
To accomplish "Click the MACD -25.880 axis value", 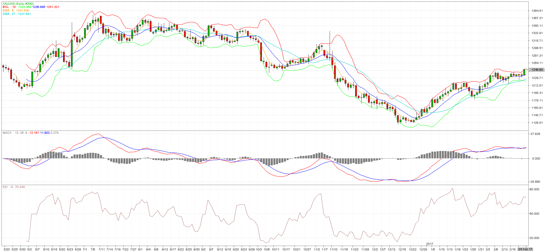I will [x=535, y=182].
